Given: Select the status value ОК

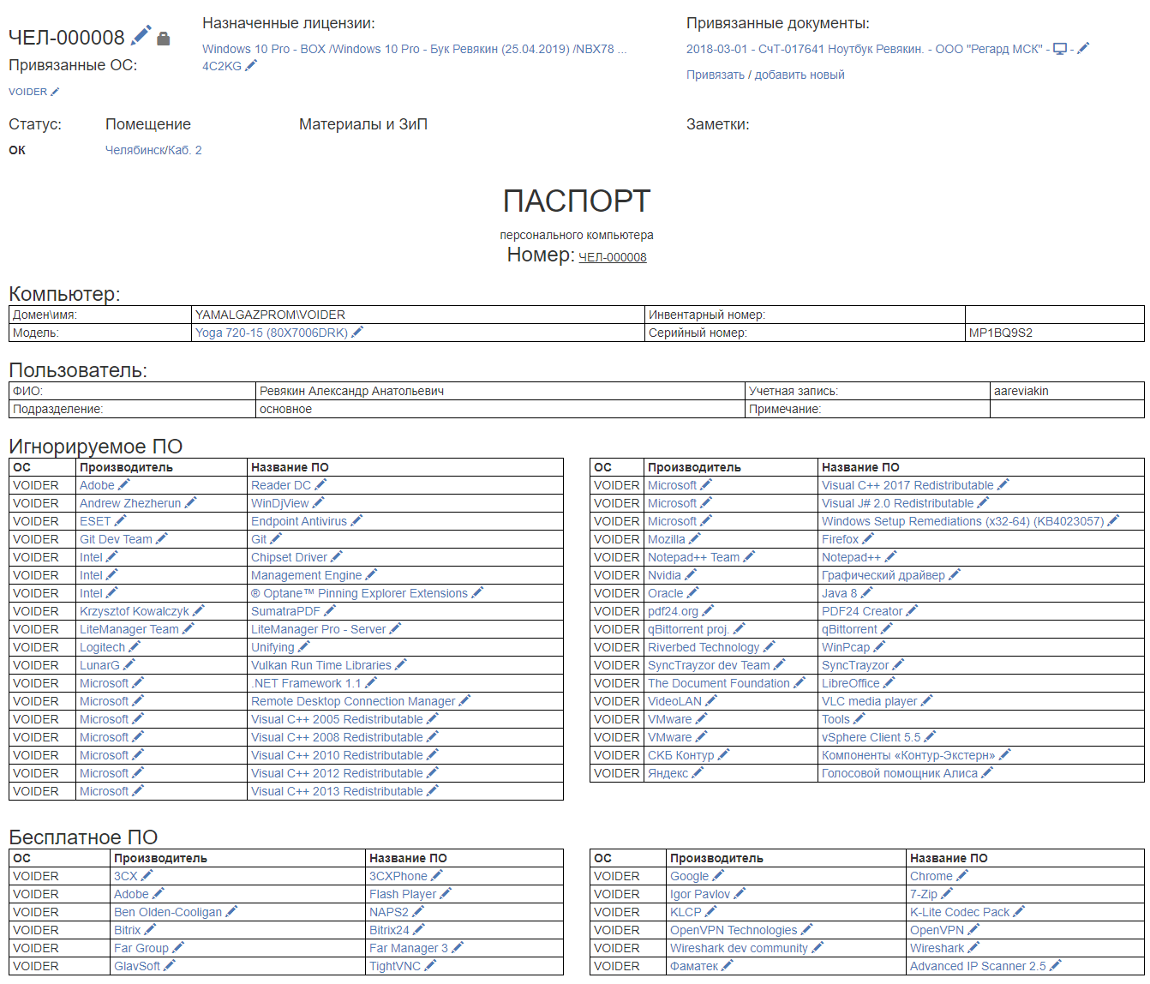Looking at the screenshot, I should [17, 150].
